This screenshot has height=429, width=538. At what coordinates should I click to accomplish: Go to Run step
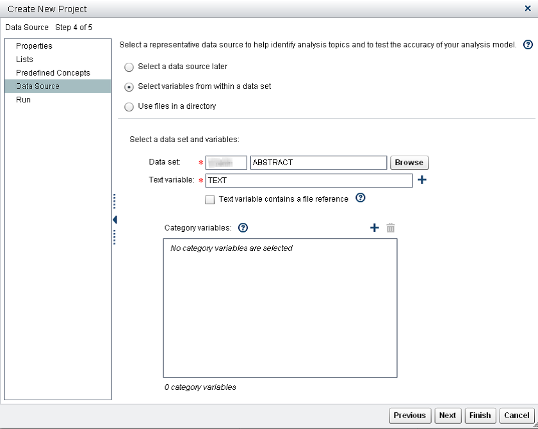click(58, 100)
